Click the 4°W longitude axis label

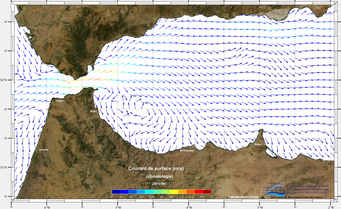pos(189,207)
